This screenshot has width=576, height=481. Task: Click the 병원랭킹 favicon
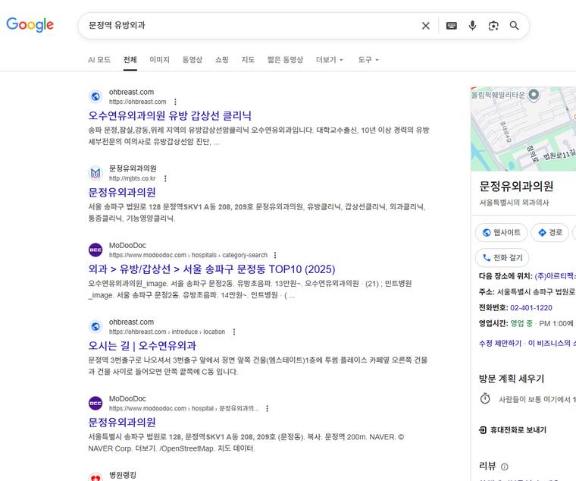pyautogui.click(x=95, y=477)
